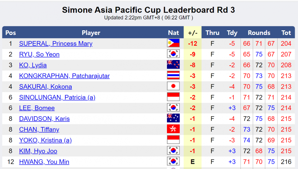The height and width of the screenshot is (169, 298).
Task: Open SUPERAL, Princess Mary player link
Action: tap(56, 44)
